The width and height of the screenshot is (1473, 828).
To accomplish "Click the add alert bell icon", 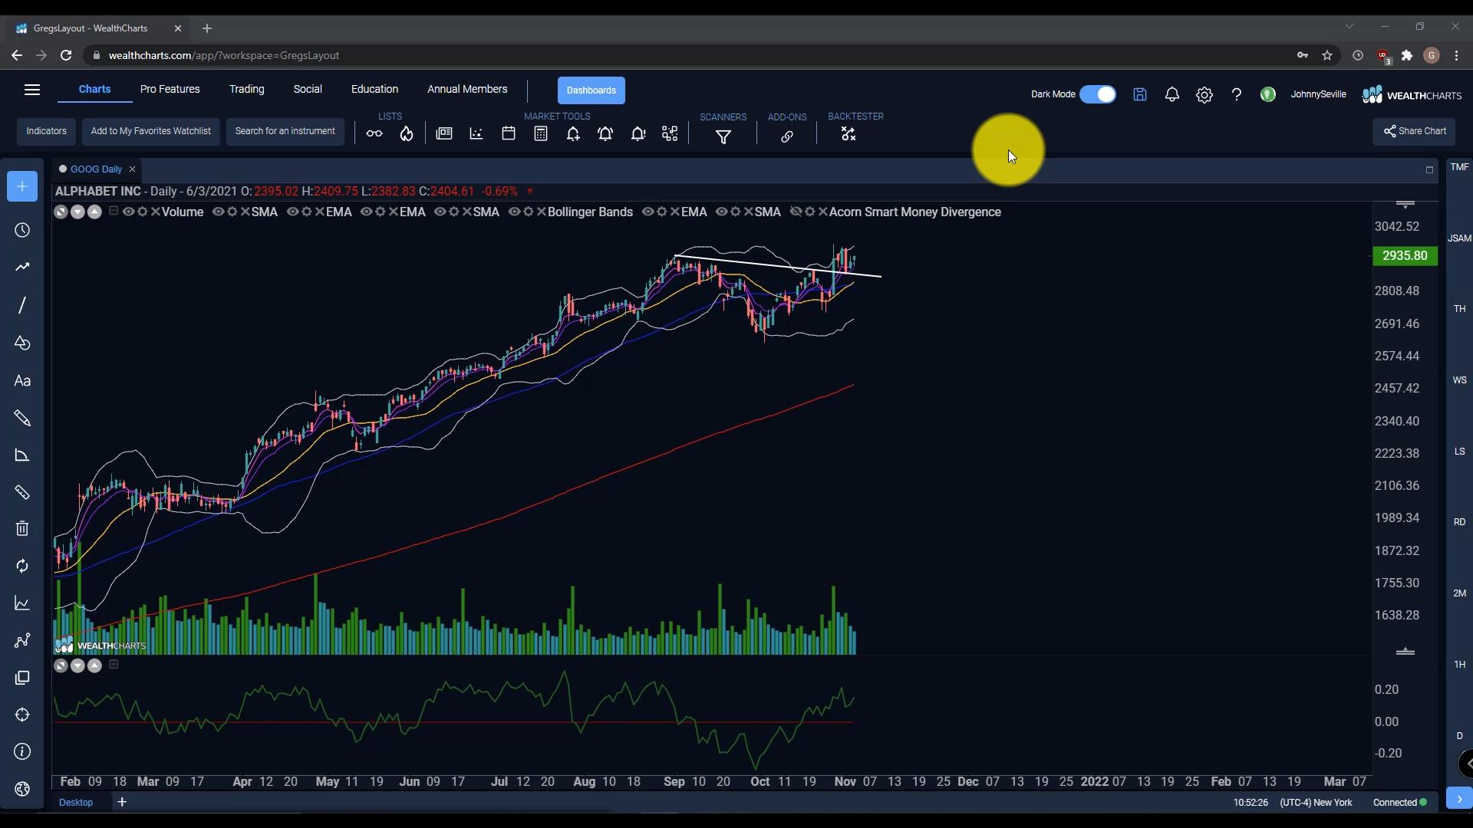I will [573, 134].
